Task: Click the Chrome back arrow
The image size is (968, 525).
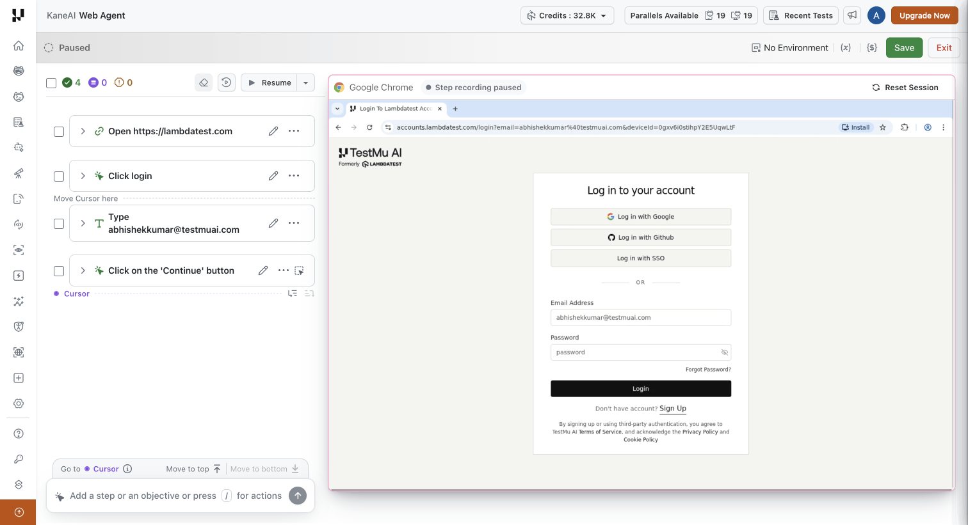Action: click(339, 127)
